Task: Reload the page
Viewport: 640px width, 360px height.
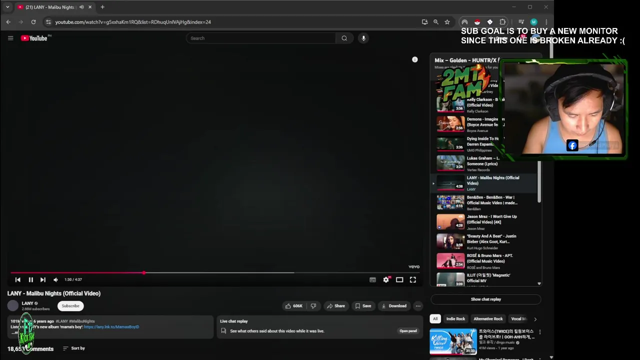Action: 33,22
